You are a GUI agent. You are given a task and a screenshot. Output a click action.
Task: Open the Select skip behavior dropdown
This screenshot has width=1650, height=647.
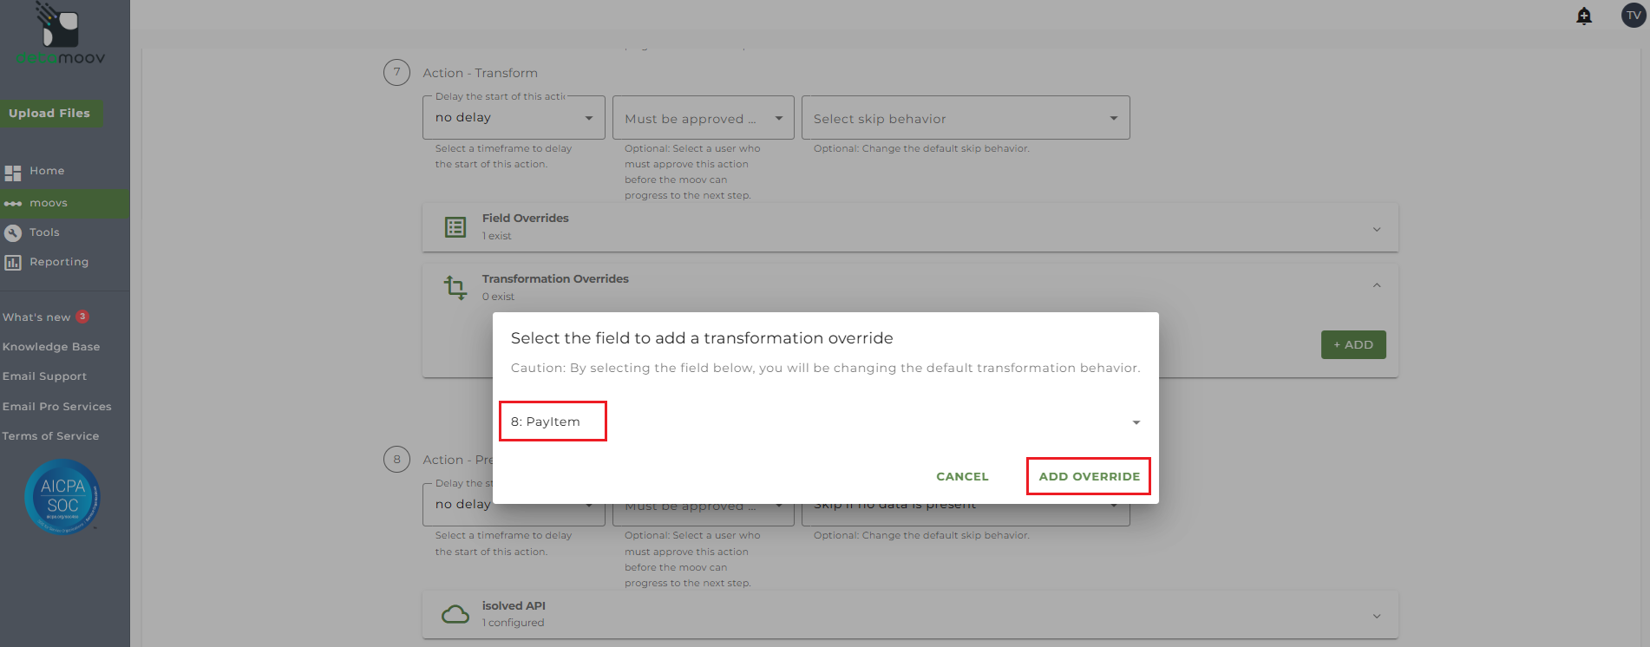click(x=965, y=118)
